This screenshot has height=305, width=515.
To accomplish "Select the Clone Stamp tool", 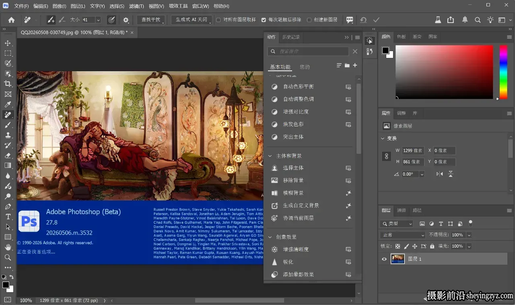I will [8, 135].
